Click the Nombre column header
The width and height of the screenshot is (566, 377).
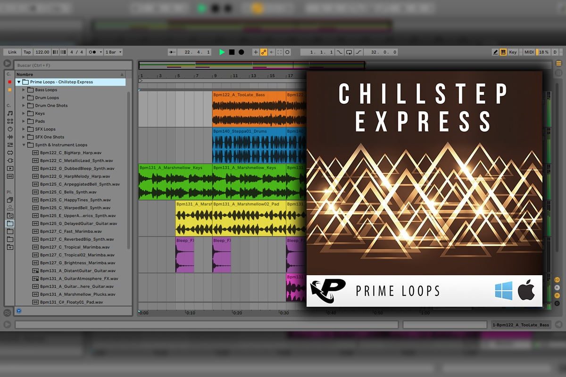[71, 74]
